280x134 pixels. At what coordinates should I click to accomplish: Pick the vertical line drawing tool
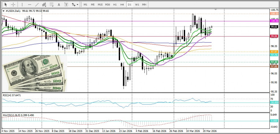(x=22, y=5)
